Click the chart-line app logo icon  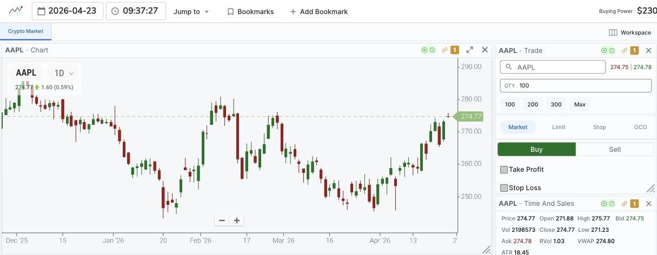click(x=16, y=11)
